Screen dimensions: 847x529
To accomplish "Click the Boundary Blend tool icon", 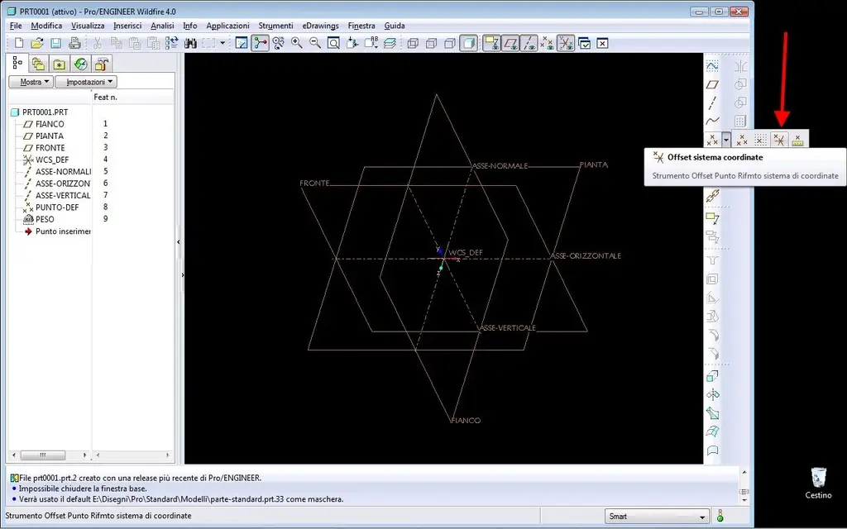I will click(x=712, y=431).
